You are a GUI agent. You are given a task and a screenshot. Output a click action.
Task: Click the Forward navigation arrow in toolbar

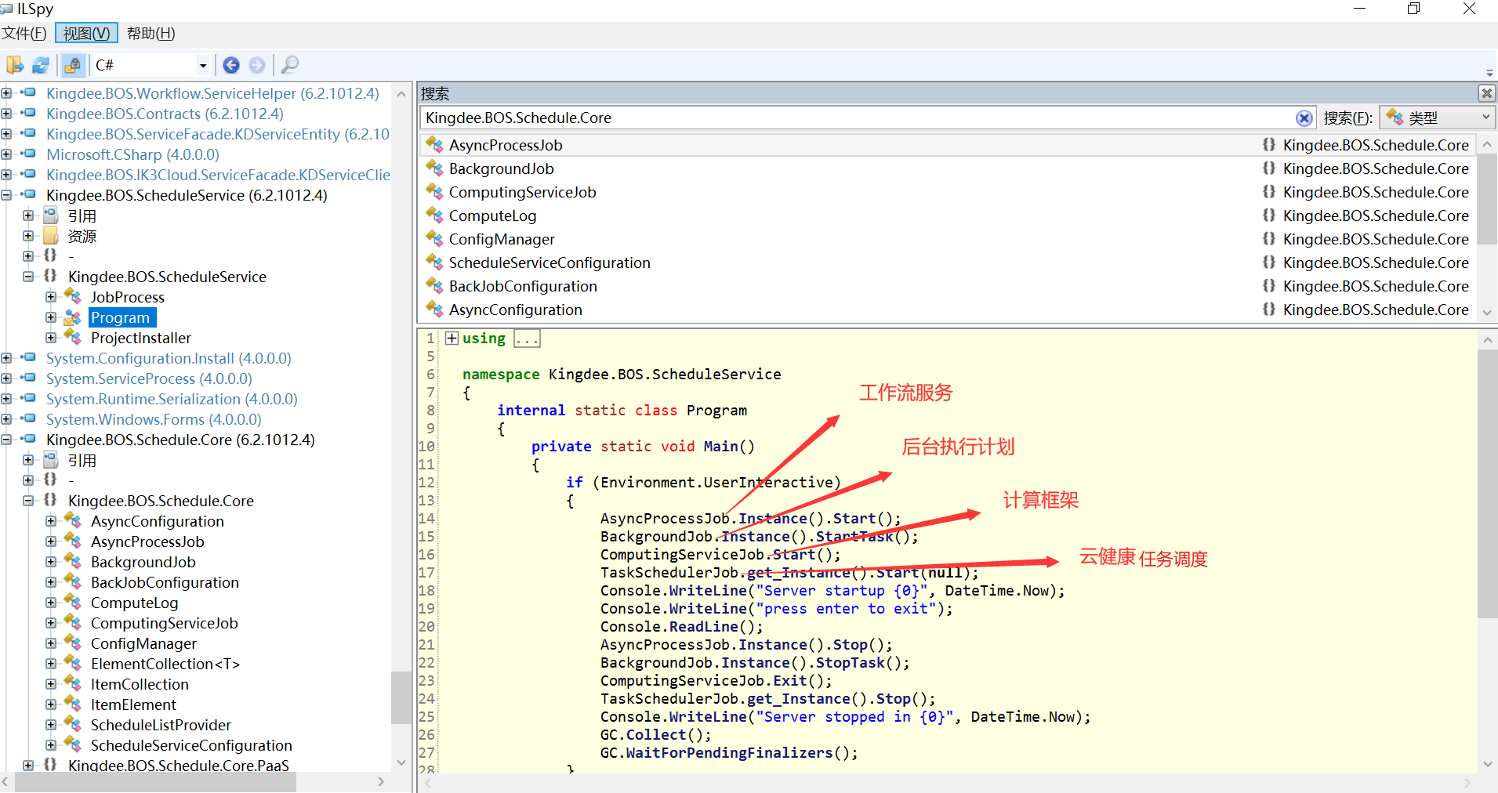pos(257,65)
